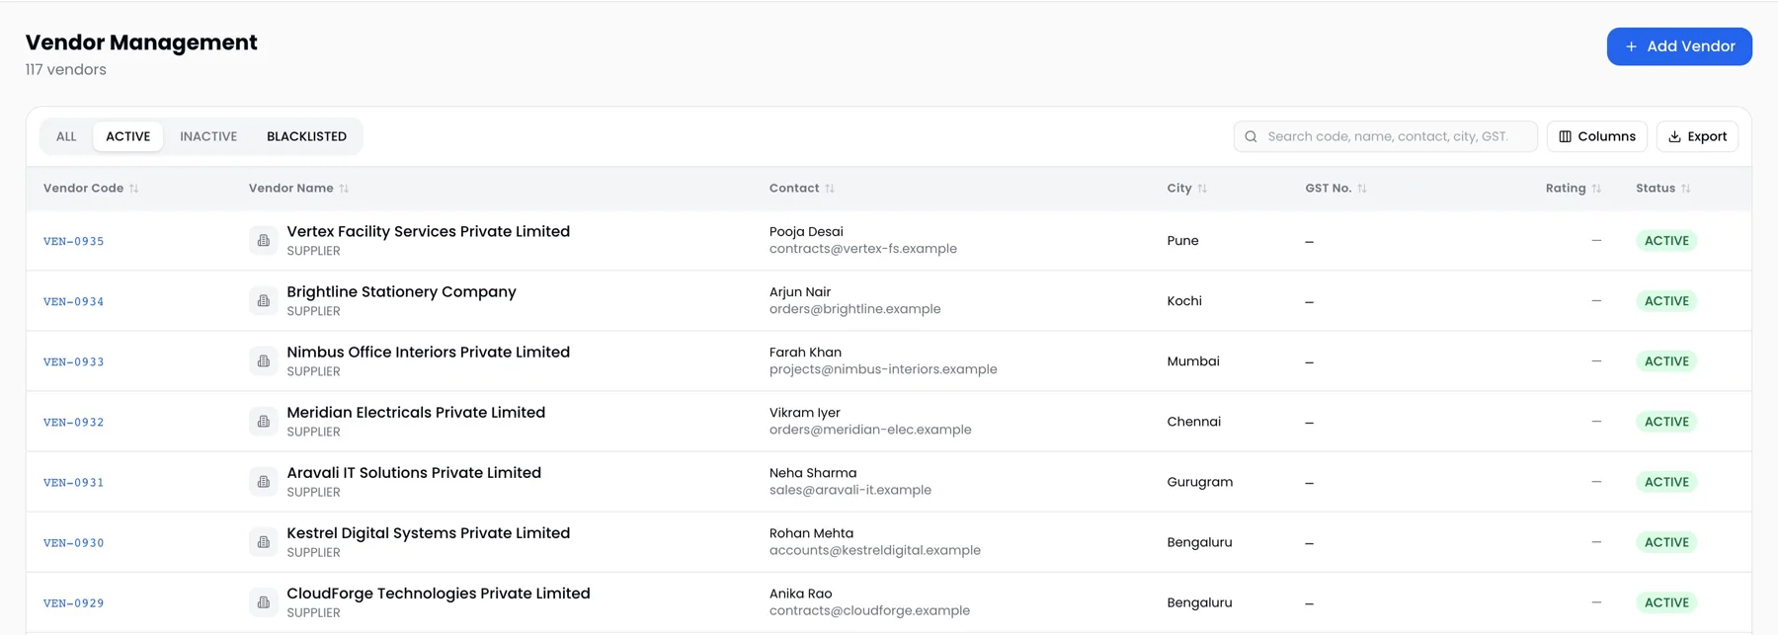Click ACTIVE status badge for VEN-0935
Image resolution: width=1778 pixels, height=635 pixels.
tap(1666, 241)
